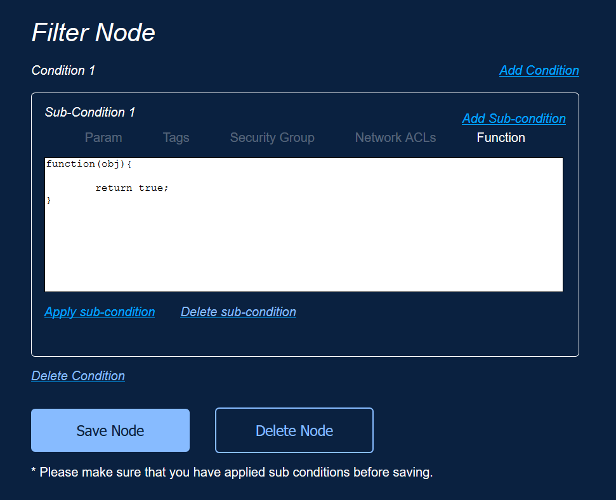Switch to the Tags tab
616x500 pixels.
(x=176, y=138)
